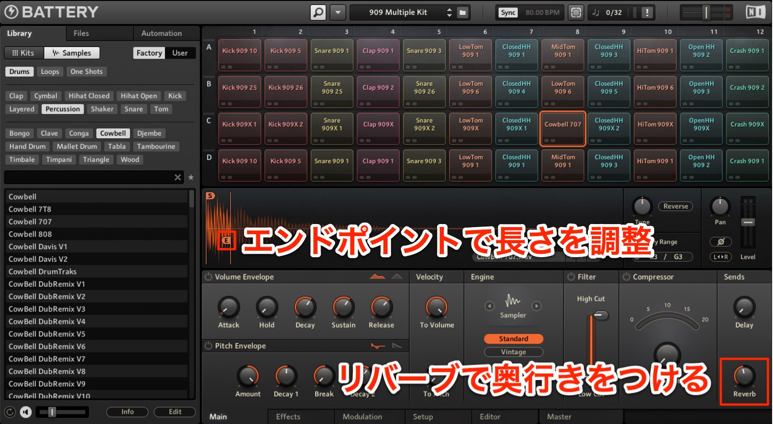Toggle the speaker prehear icon
The height and width of the screenshot is (424, 773).
click(x=26, y=412)
